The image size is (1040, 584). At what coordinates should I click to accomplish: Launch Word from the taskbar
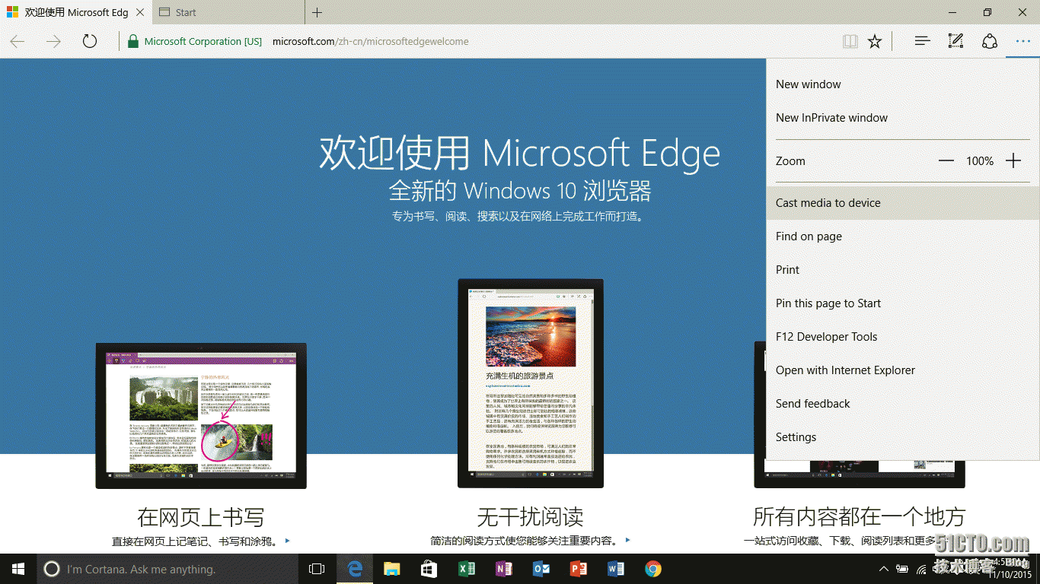616,569
